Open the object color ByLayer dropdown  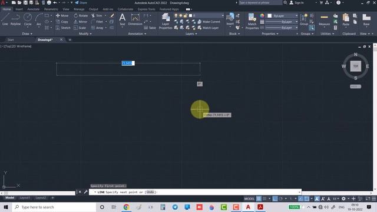283,16
